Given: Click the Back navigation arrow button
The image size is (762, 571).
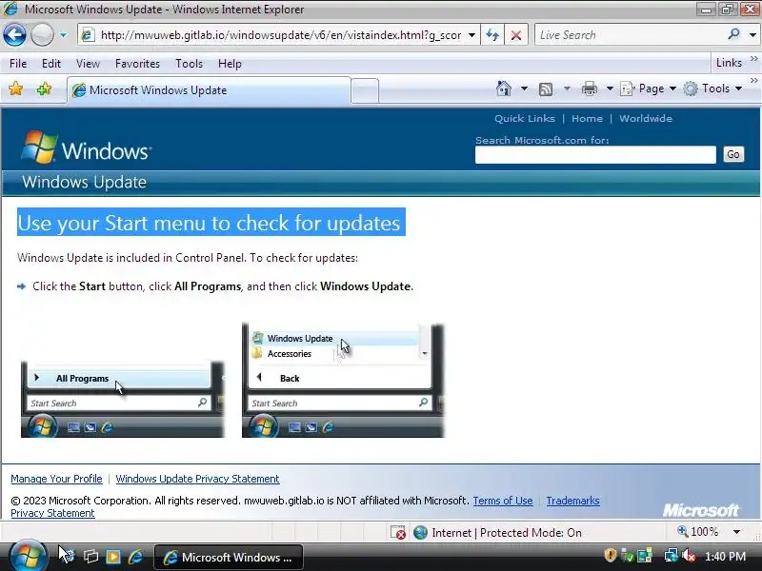Looking at the screenshot, I should tap(14, 35).
